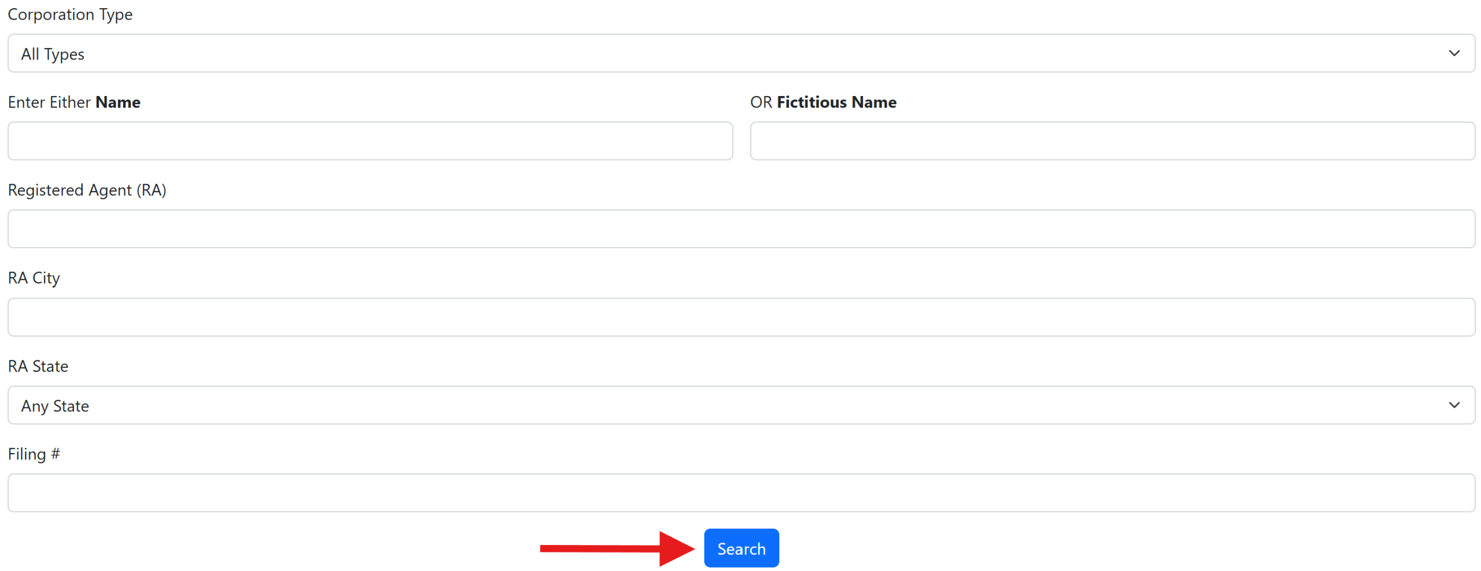Click the RA City label text
Screen dimensions: 1481x571
tap(34, 278)
